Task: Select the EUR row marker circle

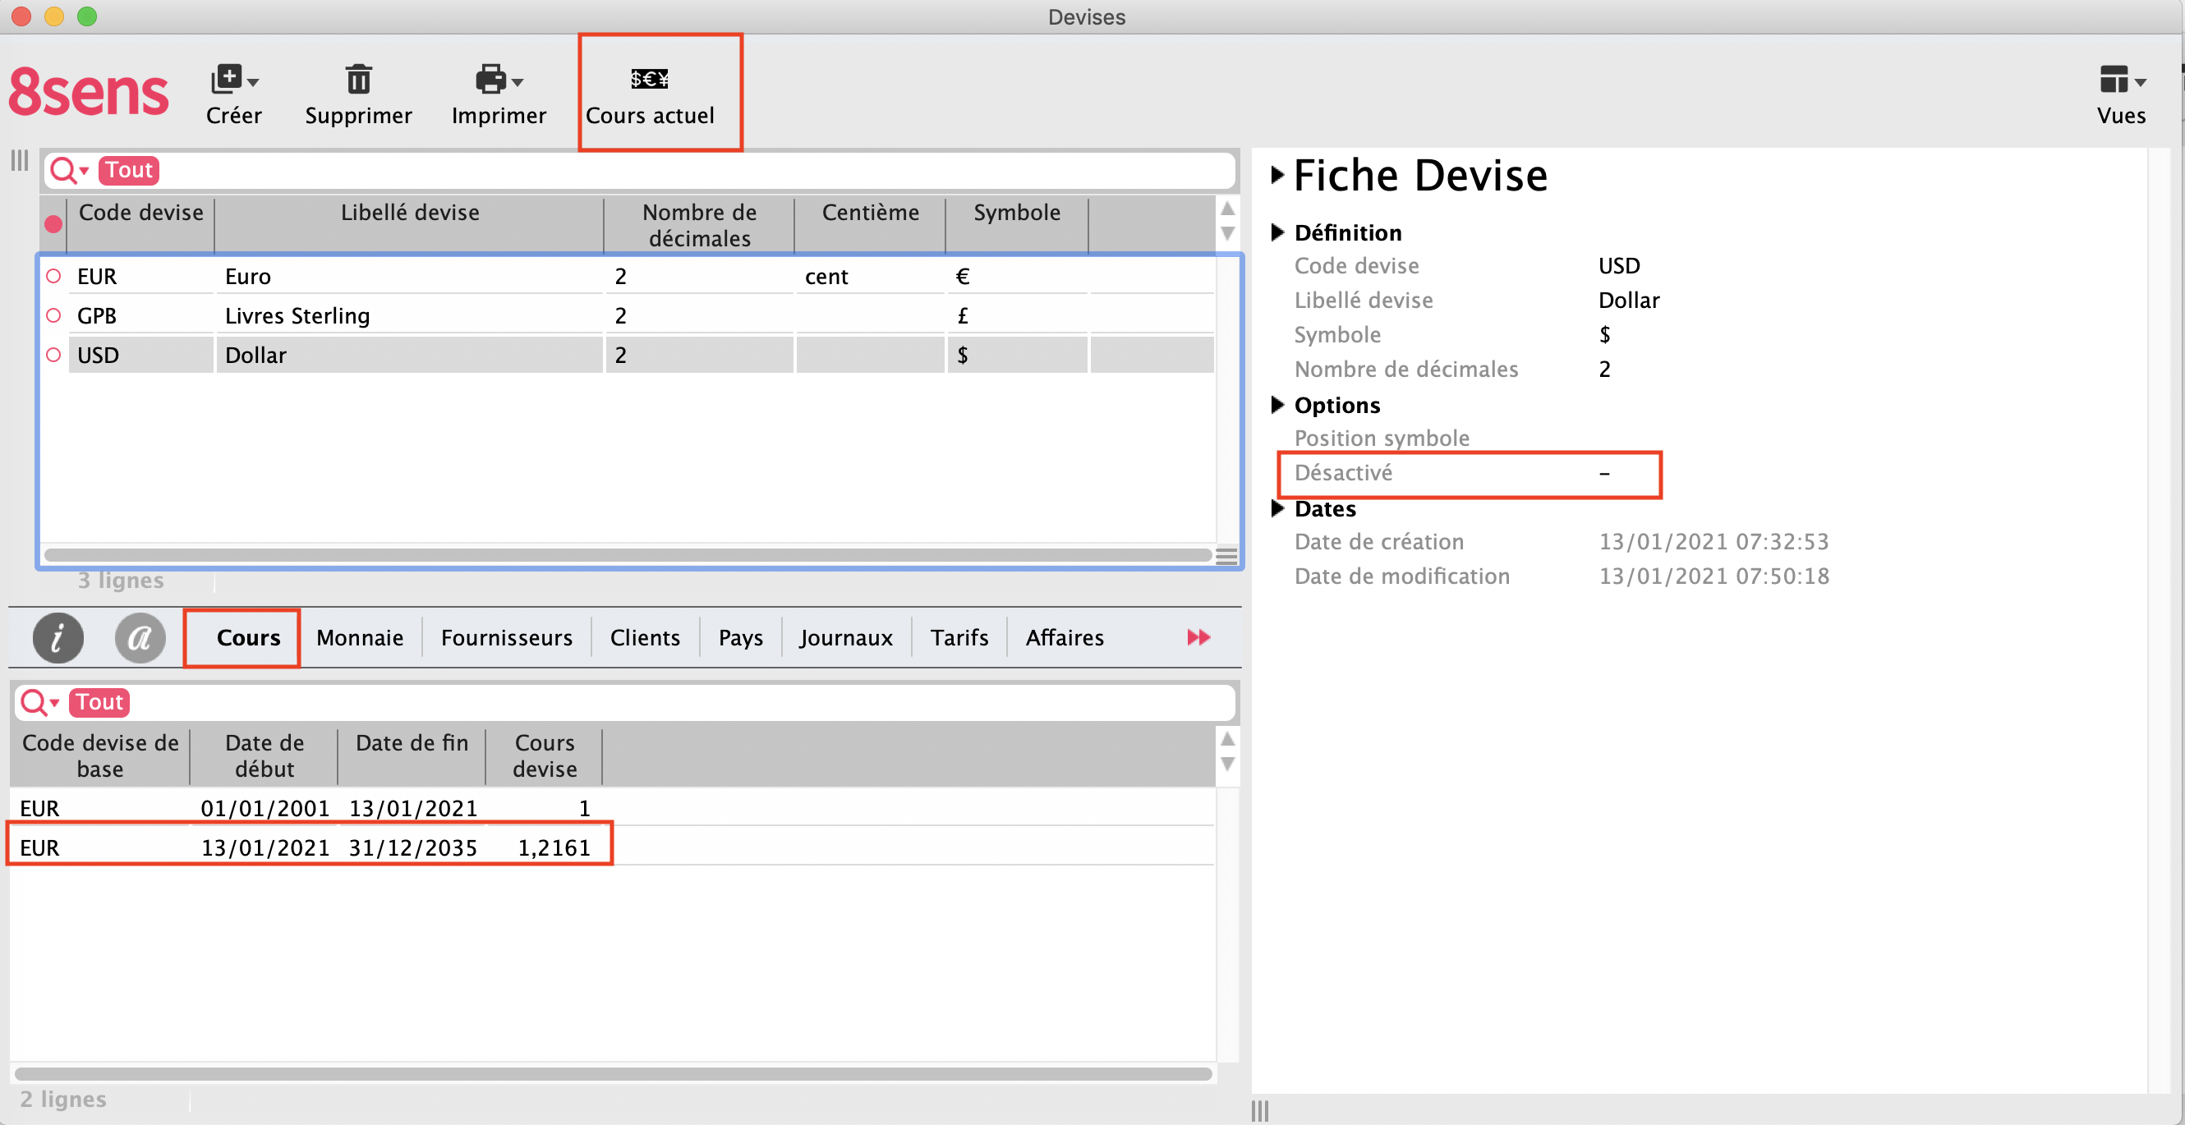Action: [x=53, y=277]
